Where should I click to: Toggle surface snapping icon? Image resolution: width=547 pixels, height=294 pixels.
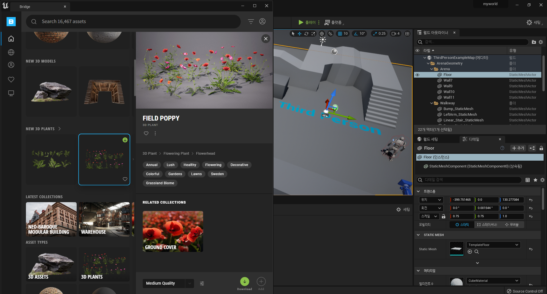[330, 34]
